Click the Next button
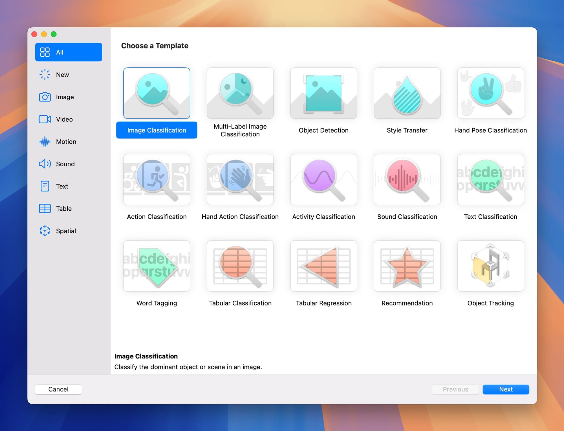This screenshot has height=431, width=564. (x=506, y=389)
